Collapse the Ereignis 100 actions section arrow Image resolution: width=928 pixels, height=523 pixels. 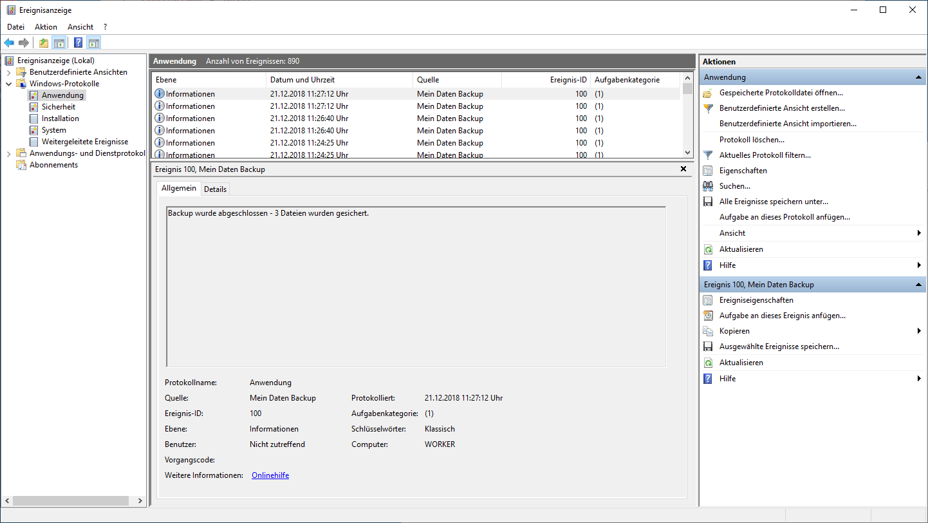pyautogui.click(x=918, y=285)
